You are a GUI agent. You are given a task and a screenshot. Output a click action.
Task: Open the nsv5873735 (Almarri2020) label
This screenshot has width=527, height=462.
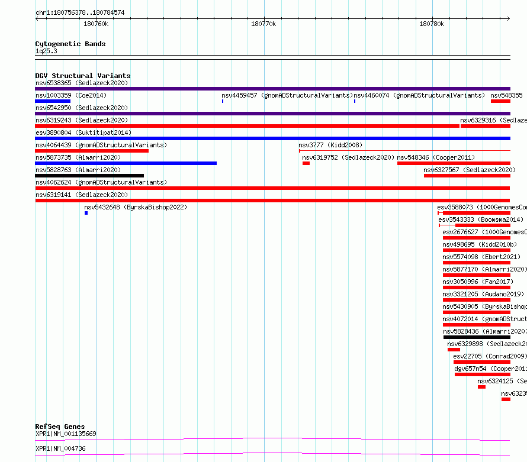[x=78, y=157]
